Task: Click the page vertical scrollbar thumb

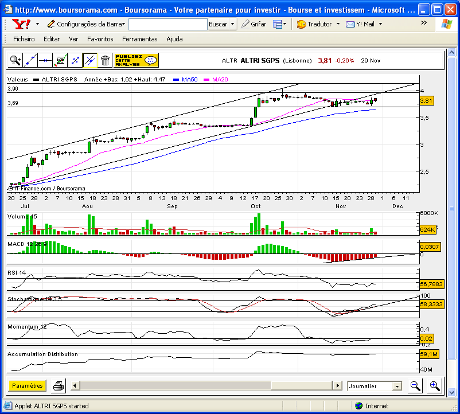Action: tap(451, 209)
